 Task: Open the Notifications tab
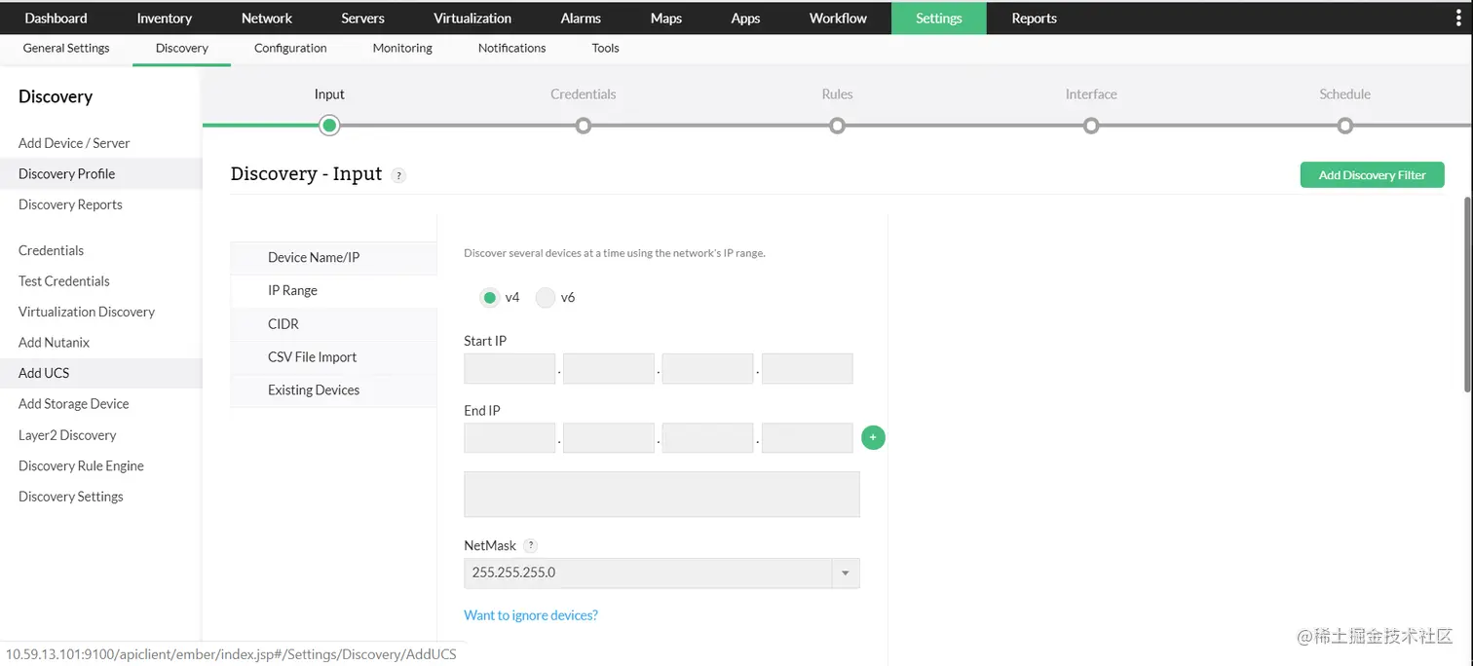pyautogui.click(x=511, y=48)
